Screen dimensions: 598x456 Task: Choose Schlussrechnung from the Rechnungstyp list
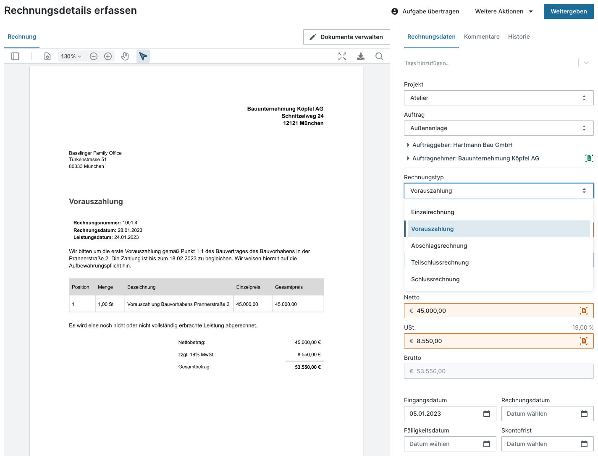(435, 279)
